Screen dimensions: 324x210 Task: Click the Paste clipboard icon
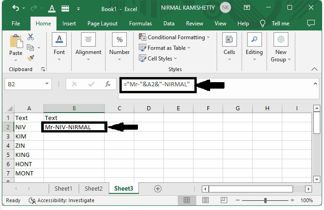(x=16, y=41)
